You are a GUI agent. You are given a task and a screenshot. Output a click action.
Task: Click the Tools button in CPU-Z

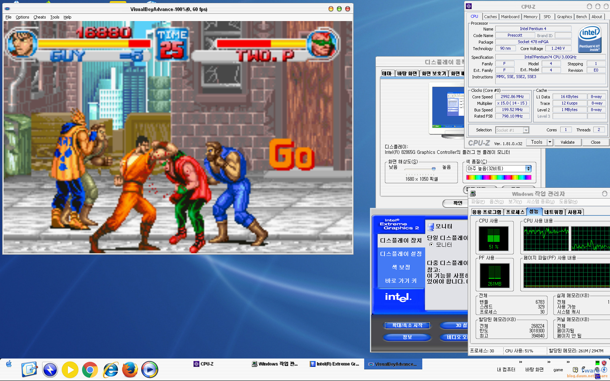537,142
